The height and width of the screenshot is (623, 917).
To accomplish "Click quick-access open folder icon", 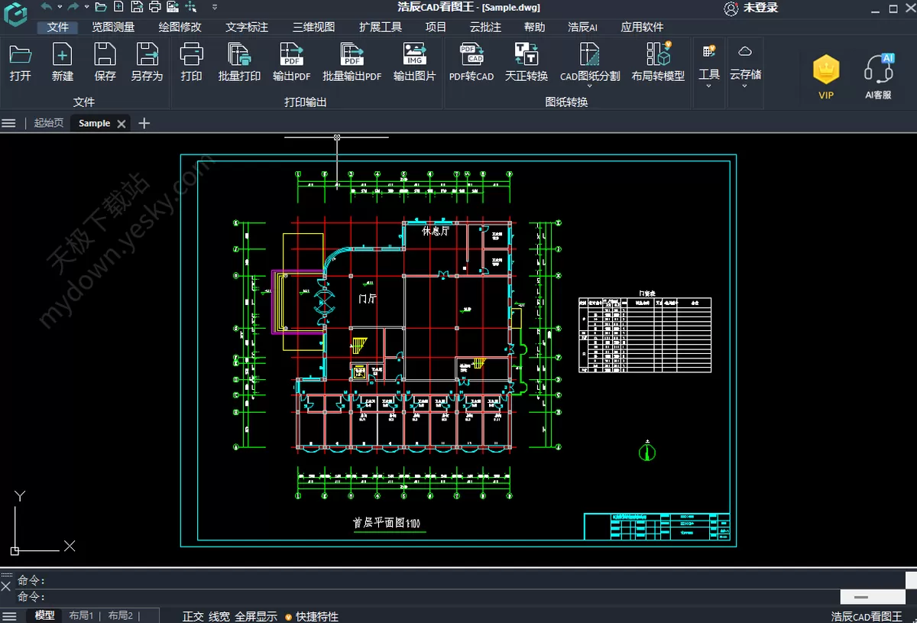I will pos(100,7).
